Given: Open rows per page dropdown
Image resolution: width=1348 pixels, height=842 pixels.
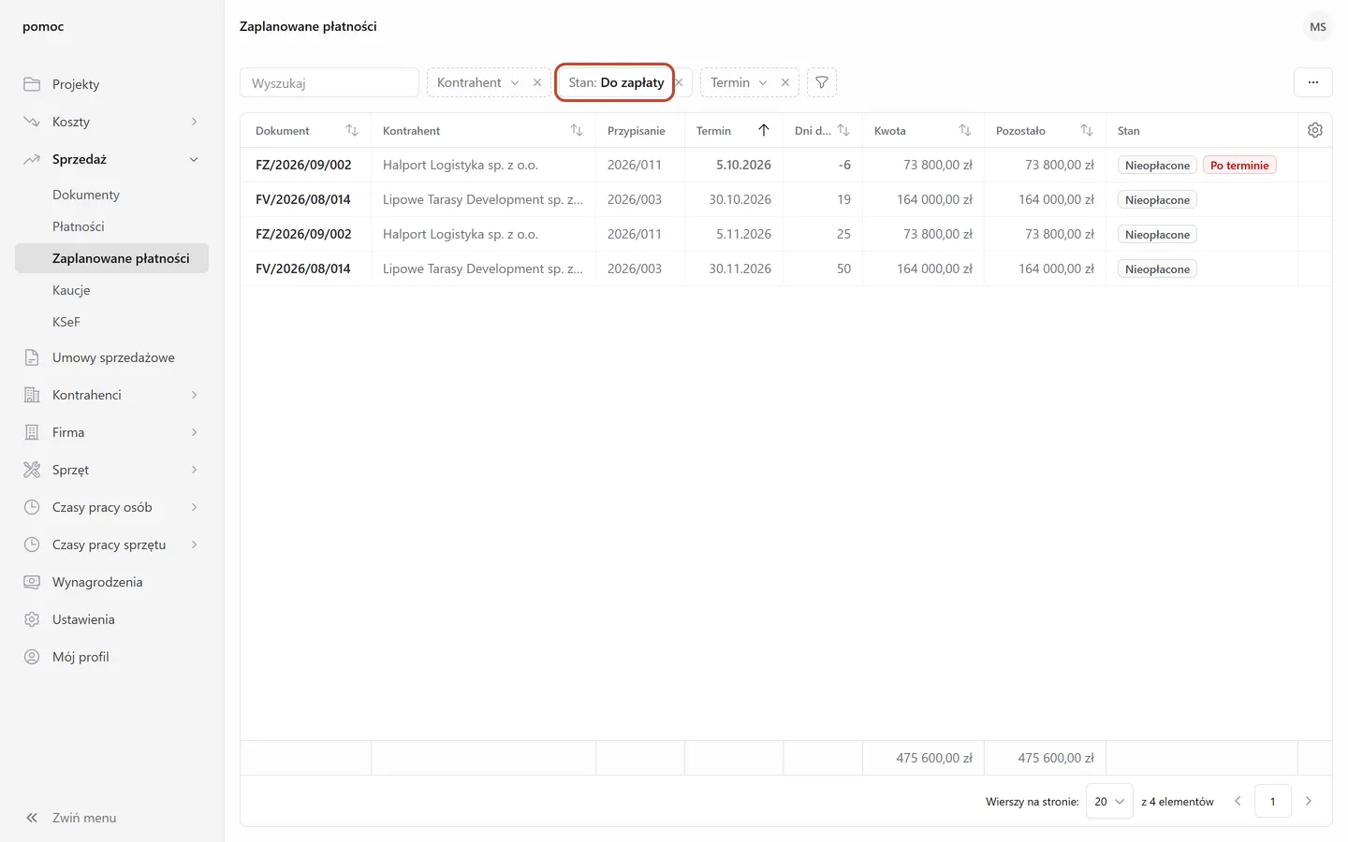Looking at the screenshot, I should [x=1109, y=802].
